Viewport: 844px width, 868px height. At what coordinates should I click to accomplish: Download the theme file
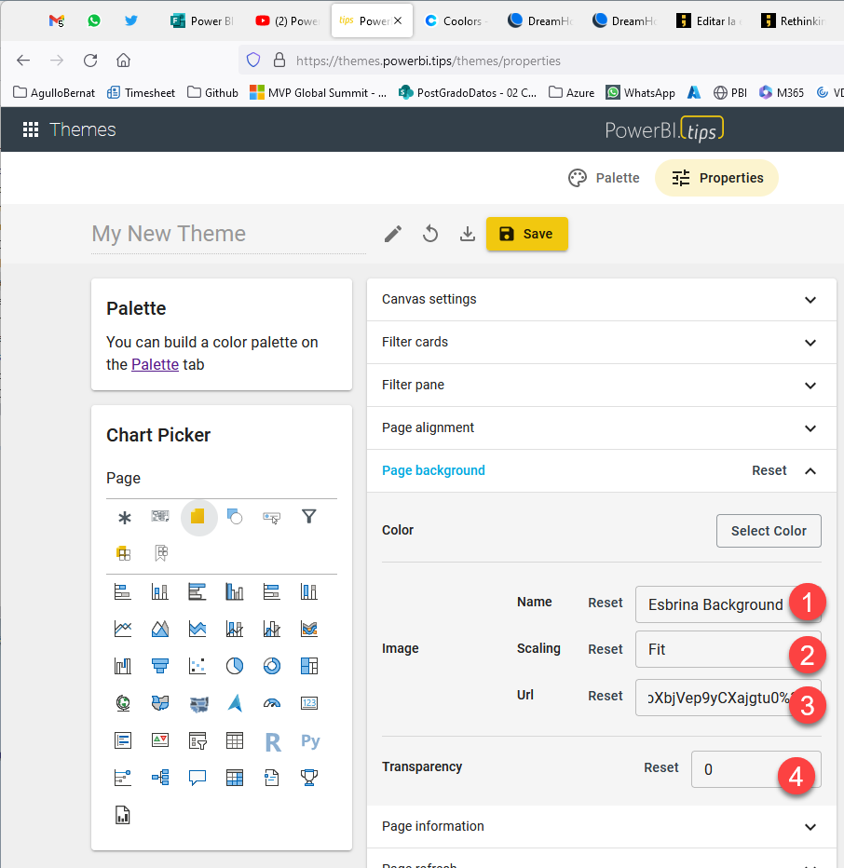[468, 234]
